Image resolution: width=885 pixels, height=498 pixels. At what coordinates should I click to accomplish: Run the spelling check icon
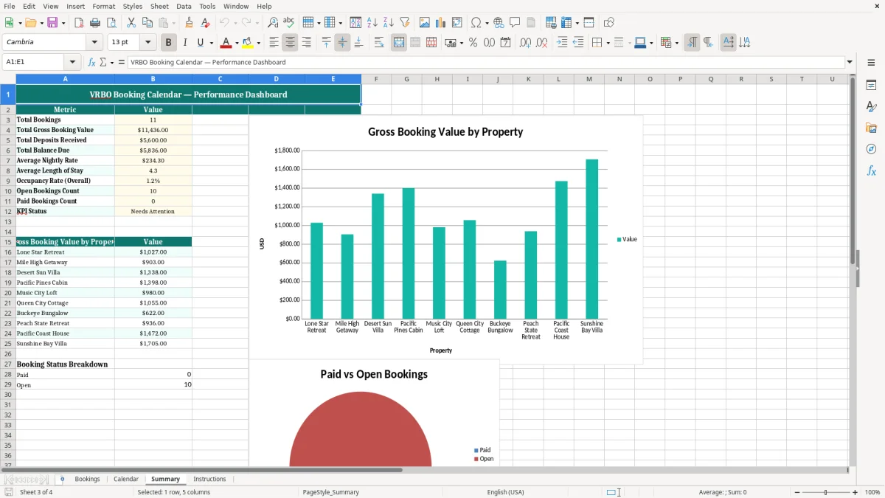click(x=289, y=23)
